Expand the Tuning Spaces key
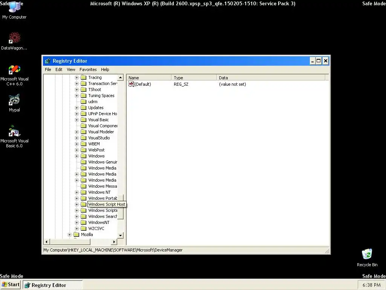 click(x=77, y=96)
